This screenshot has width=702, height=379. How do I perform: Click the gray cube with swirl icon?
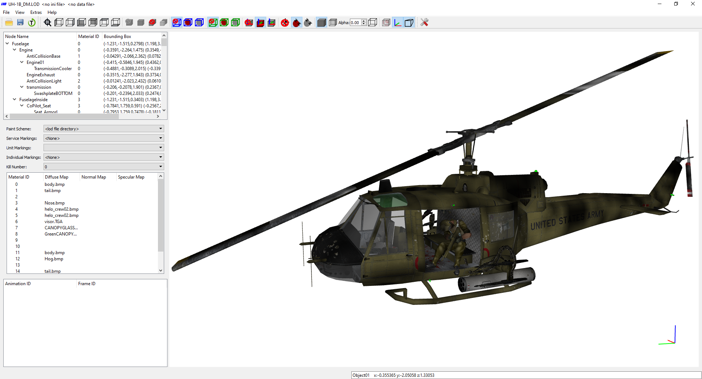click(x=129, y=23)
